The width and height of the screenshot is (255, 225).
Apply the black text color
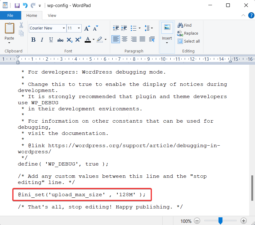[88, 40]
